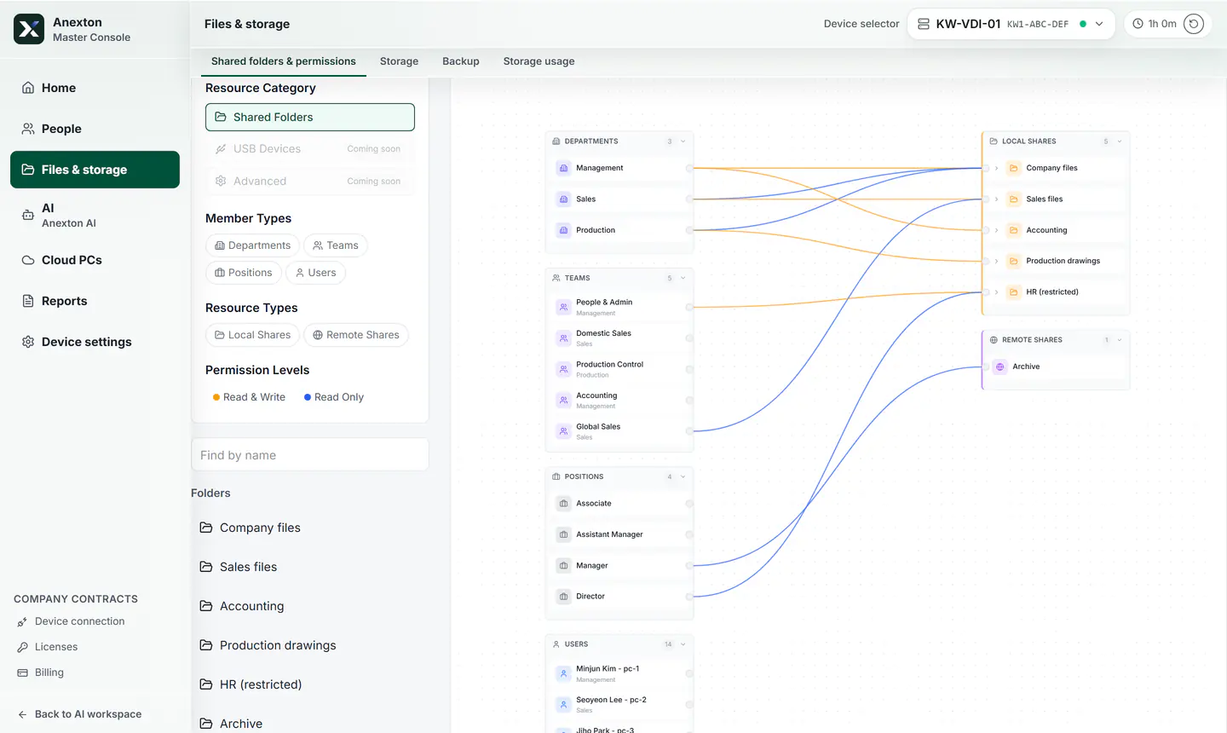The image size is (1227, 733).
Task: Select the Shared Folders resource category
Action: click(310, 118)
